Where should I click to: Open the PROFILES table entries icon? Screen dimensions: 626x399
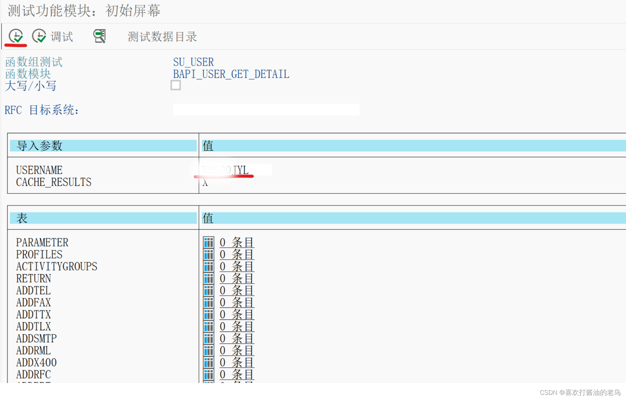click(x=208, y=255)
